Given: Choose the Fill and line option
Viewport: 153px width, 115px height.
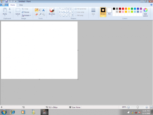Looking at the screenshot, I should [x=80, y=9].
